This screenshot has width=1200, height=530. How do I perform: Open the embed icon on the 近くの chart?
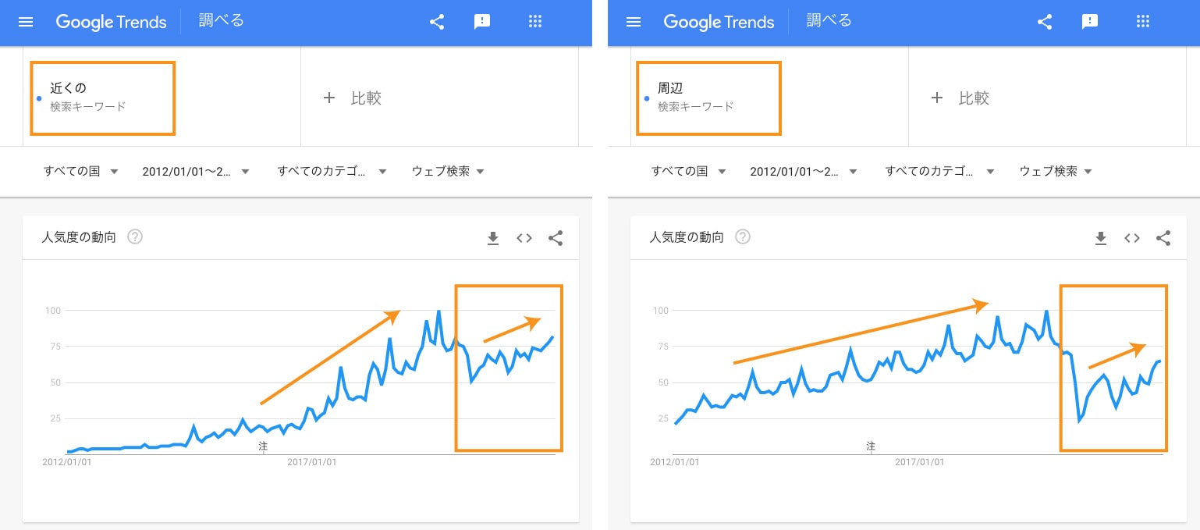tap(524, 238)
